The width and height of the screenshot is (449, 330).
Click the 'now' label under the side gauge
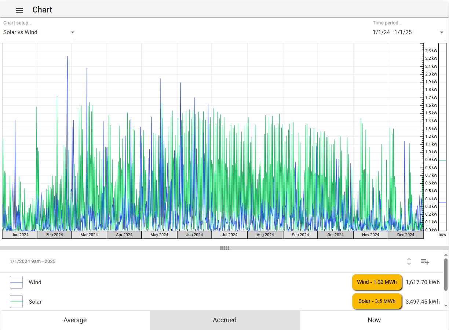442,234
